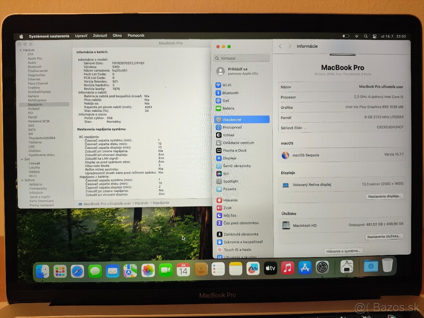Click Hlásenie o systéme button
Image resolution: width=424 pixels, height=318 pixels.
click(343, 251)
